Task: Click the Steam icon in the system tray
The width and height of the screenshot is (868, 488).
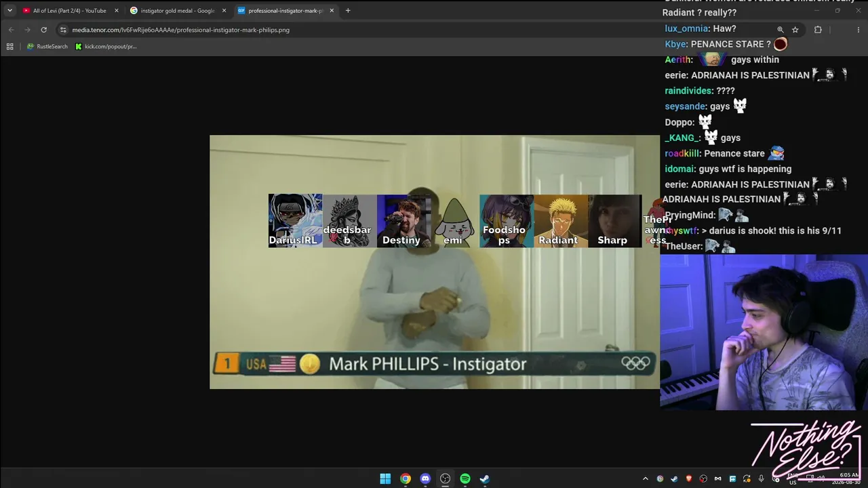Action: 674,479
